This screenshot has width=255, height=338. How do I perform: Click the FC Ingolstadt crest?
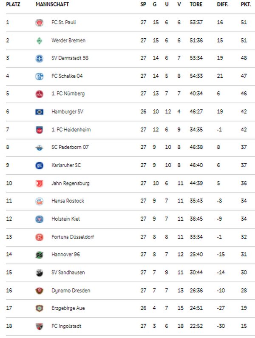coord(39,327)
